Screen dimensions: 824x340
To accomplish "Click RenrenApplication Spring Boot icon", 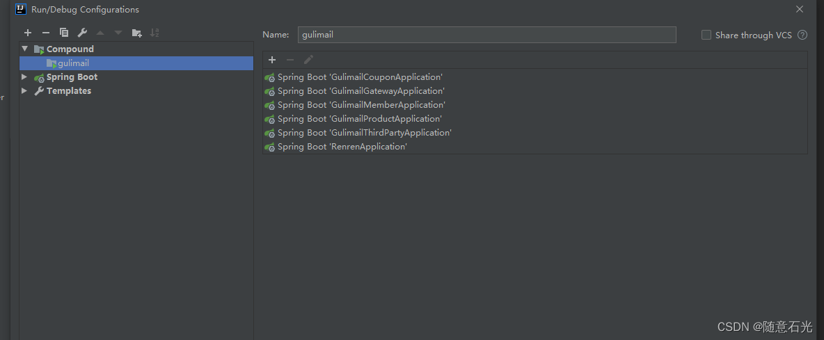I will [x=270, y=147].
